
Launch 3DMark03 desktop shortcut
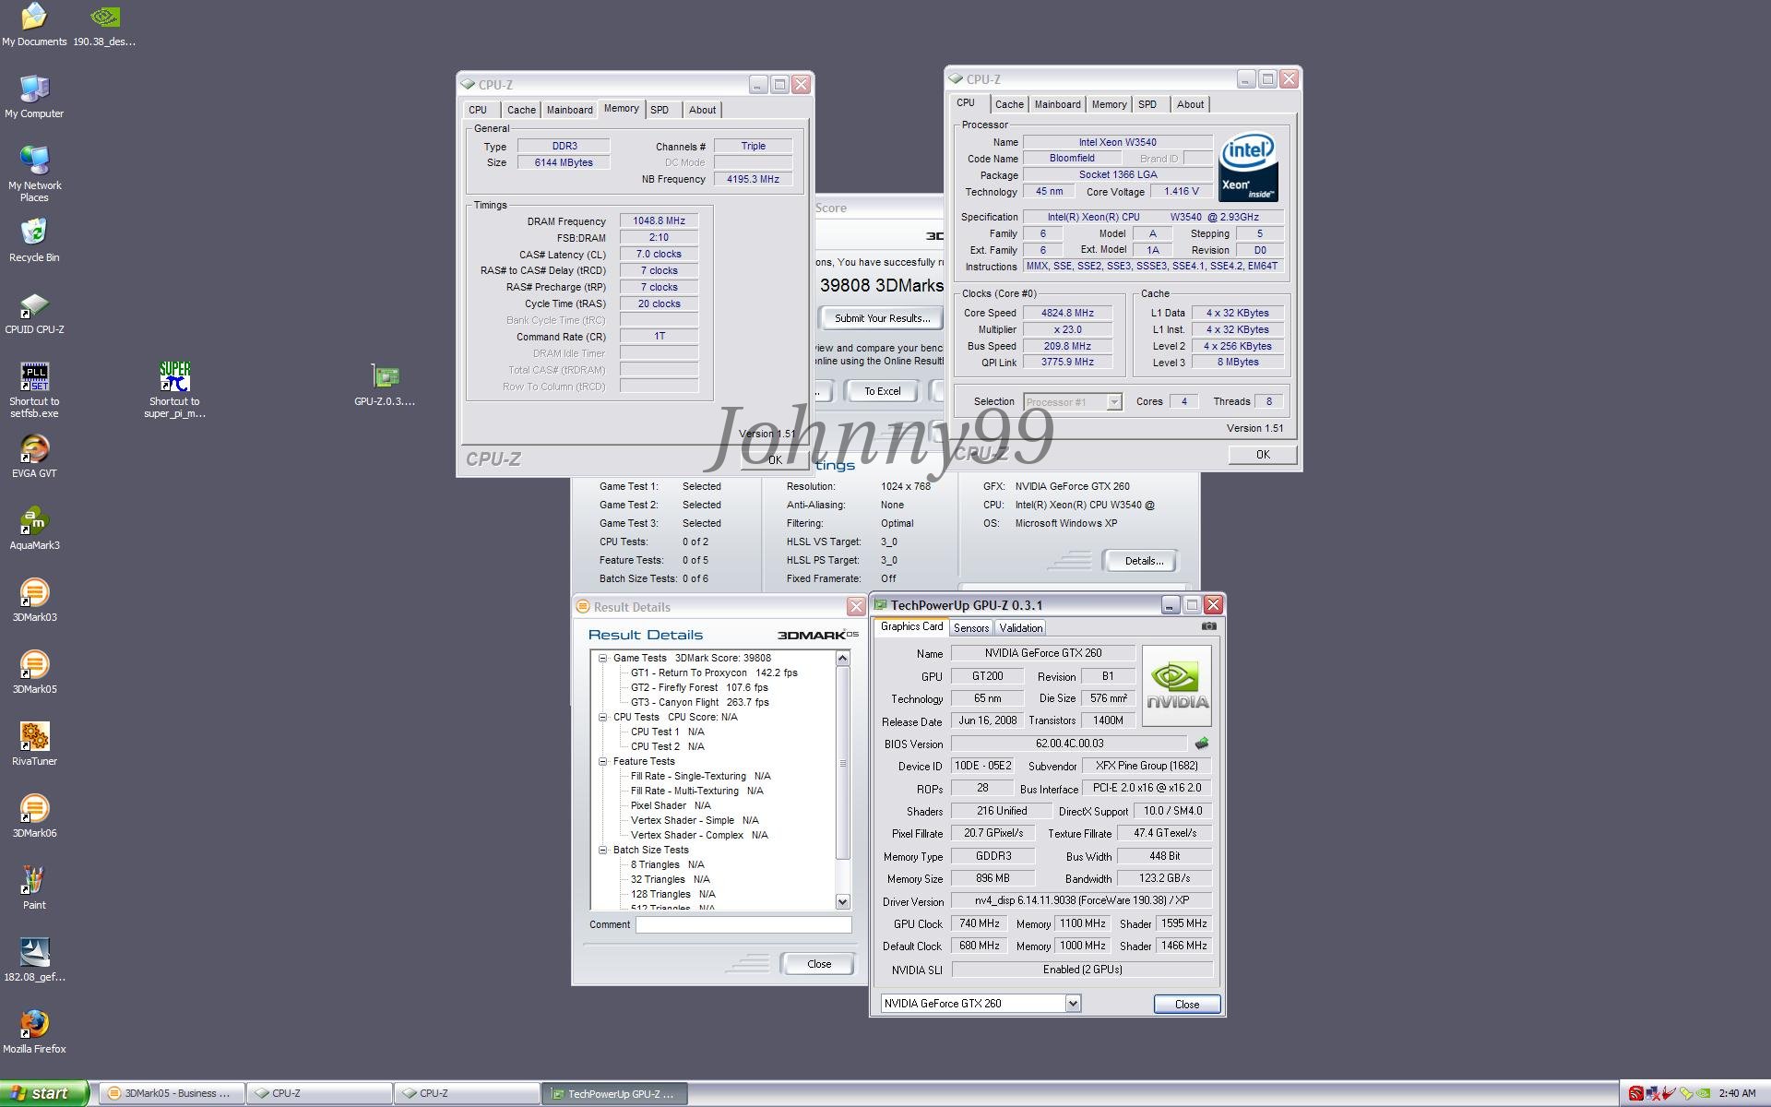point(34,600)
